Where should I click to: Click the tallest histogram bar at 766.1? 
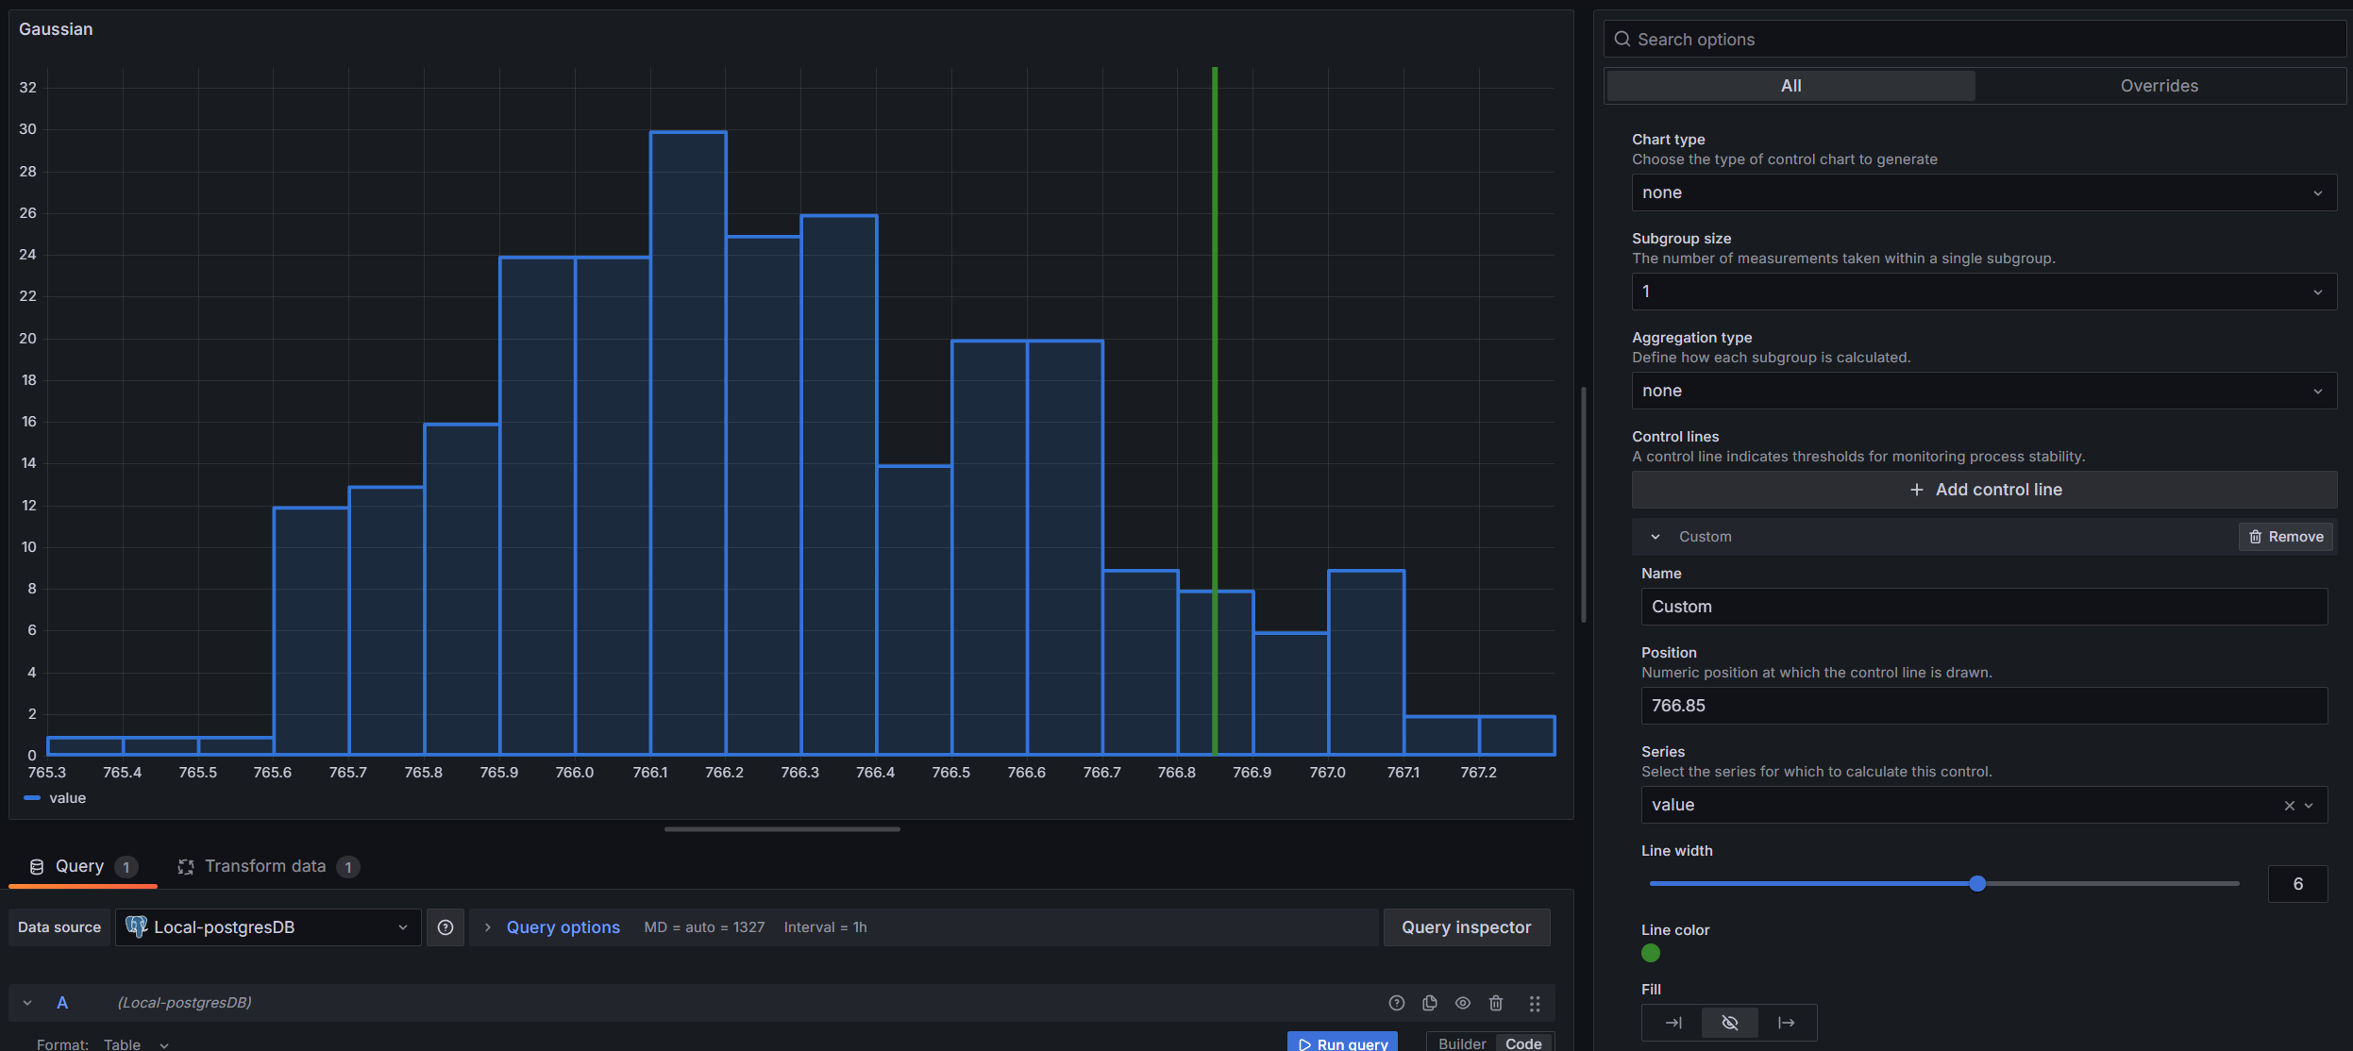(x=688, y=443)
